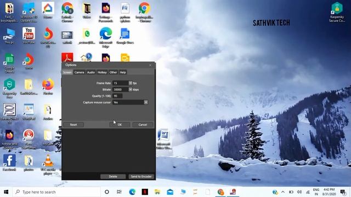The image size is (351, 197).
Task: Open the Help tab in Options
Action: [x=123, y=72]
